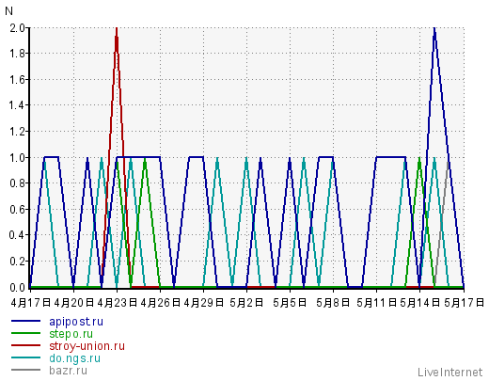Click the green stepo.ru legend line
Screen dimensions: 489x381
pyautogui.click(x=25, y=333)
